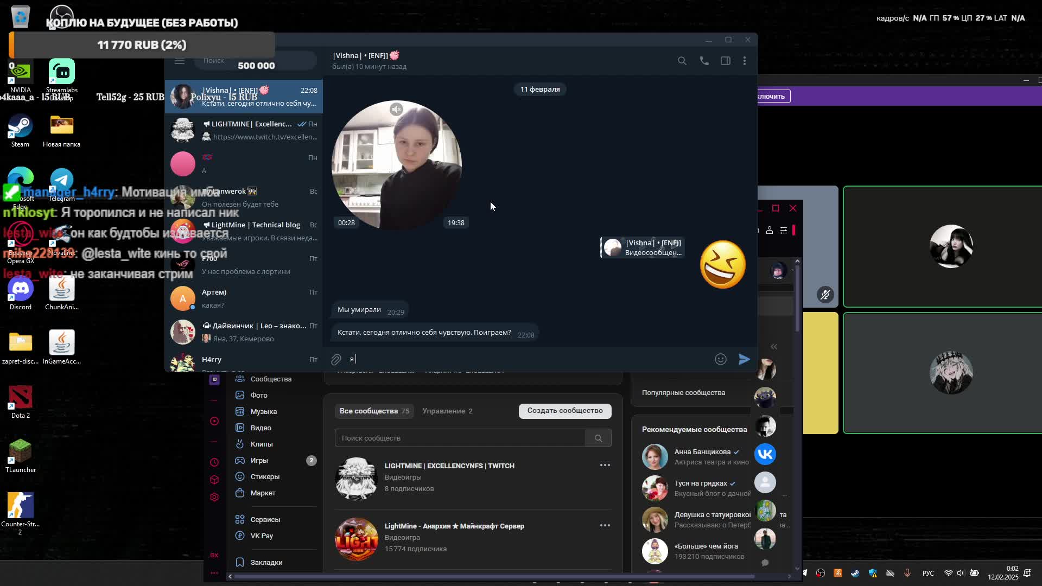Open Музыка in VK sidebar

click(263, 411)
